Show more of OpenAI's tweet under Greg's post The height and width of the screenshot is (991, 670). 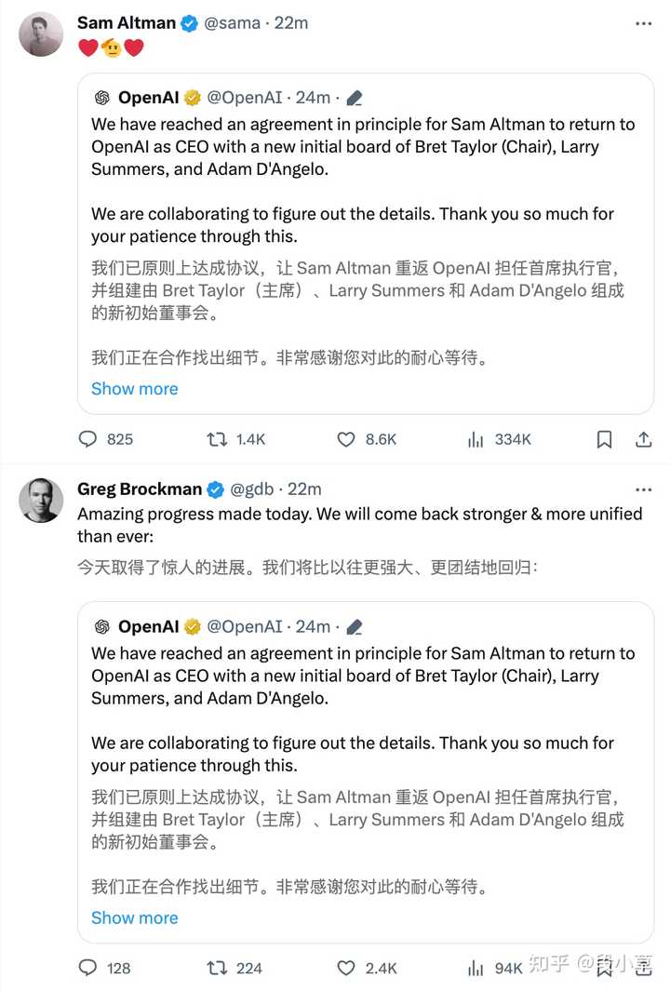(x=134, y=917)
